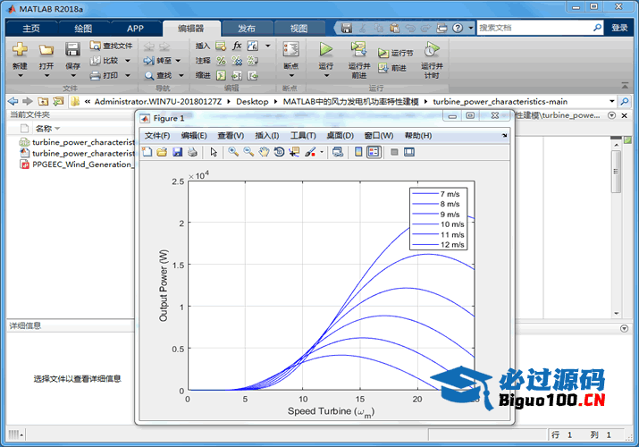Run the script with green 运行 arrow

click(325, 49)
